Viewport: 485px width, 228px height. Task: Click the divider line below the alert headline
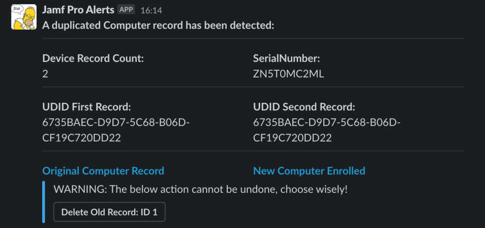(253, 38)
